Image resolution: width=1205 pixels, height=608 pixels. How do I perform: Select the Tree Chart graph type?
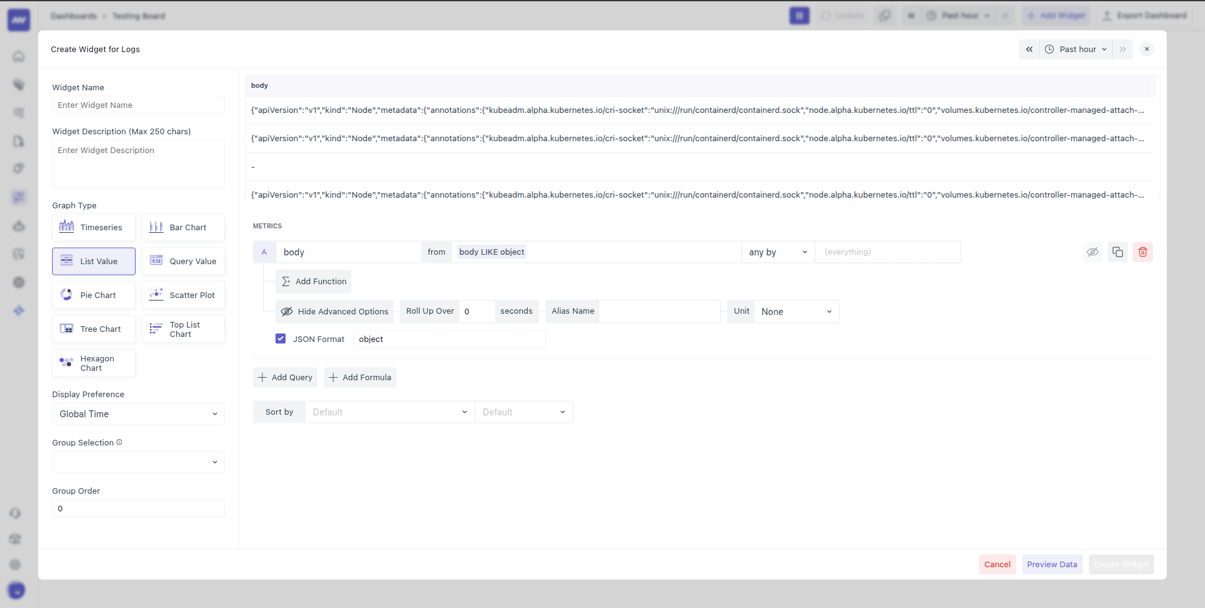pos(93,328)
